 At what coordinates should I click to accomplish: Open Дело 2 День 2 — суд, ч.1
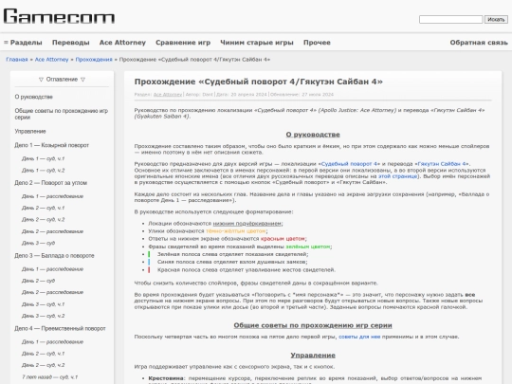(x=43, y=208)
